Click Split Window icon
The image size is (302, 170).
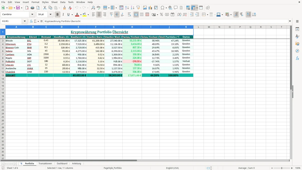(201, 8)
